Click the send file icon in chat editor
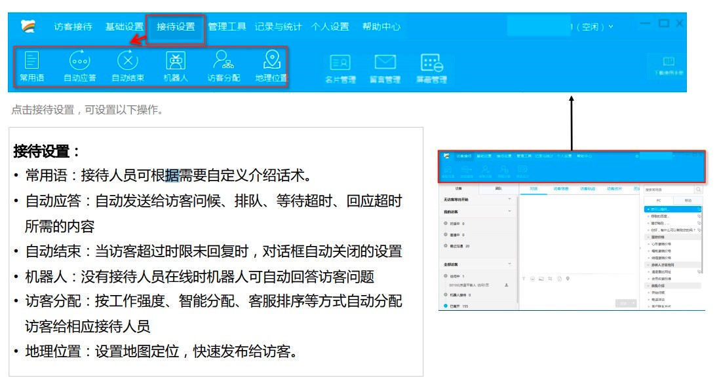 pyautogui.click(x=560, y=279)
